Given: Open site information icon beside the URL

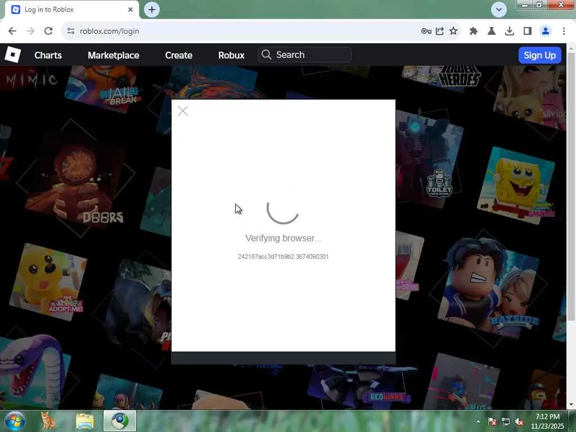Looking at the screenshot, I should [71, 31].
